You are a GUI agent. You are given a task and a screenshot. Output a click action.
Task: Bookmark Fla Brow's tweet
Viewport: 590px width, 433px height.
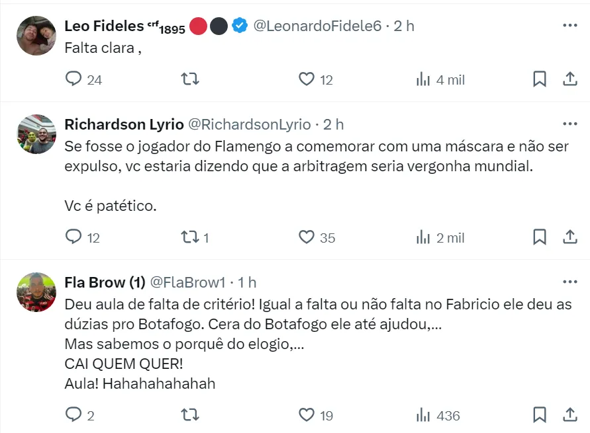[x=540, y=414]
